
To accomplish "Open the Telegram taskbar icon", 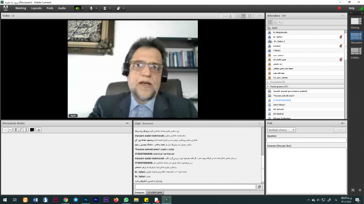I will pos(76,200).
